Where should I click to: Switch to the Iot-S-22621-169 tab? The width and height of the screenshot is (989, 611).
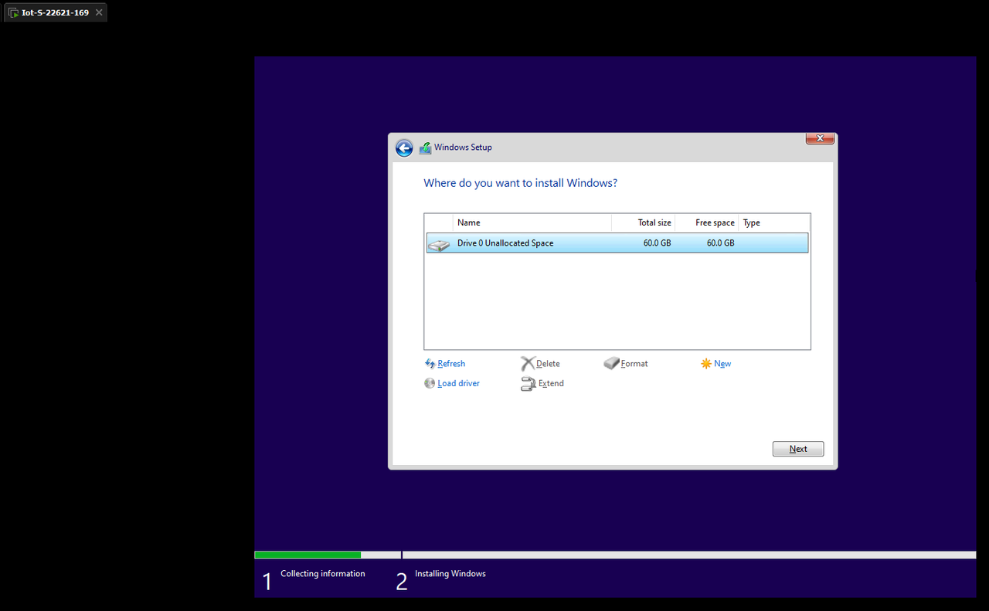point(55,13)
